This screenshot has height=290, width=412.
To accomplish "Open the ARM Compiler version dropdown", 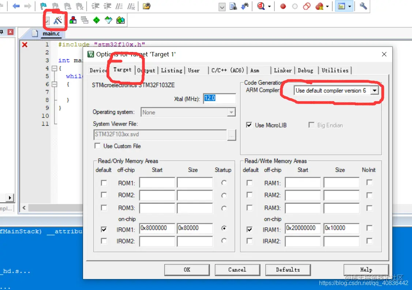I will point(374,90).
